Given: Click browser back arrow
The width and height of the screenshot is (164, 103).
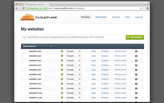Looking at the screenshot, I should click(x=16, y=8).
